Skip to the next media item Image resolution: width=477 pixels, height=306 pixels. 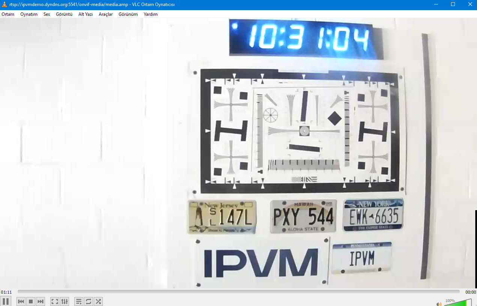41,301
